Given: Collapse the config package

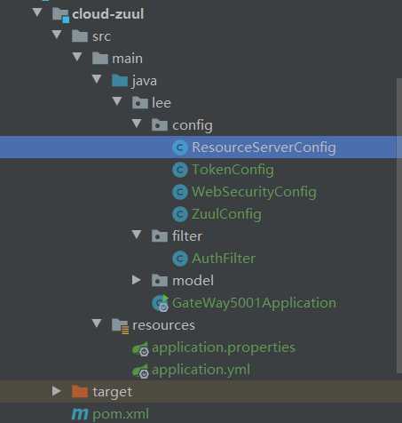Looking at the screenshot, I should point(137,124).
